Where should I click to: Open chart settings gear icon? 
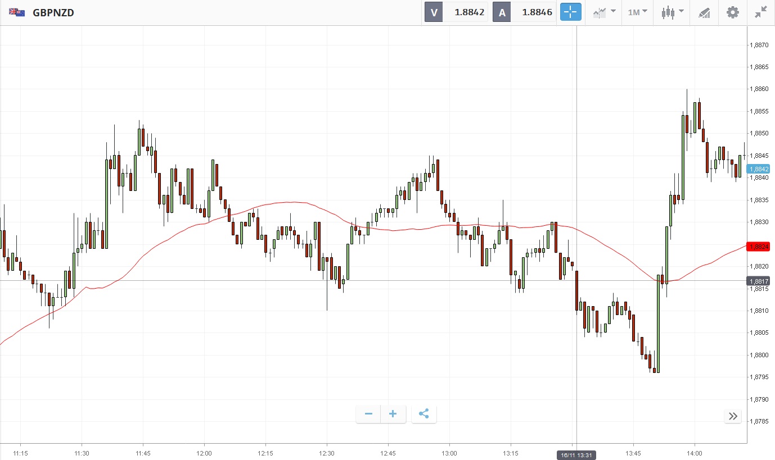point(732,12)
